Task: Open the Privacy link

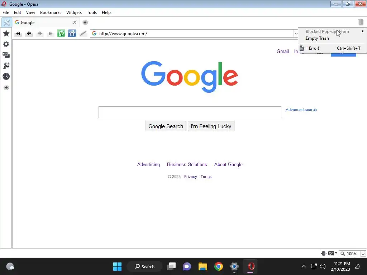Action: pyautogui.click(x=191, y=177)
